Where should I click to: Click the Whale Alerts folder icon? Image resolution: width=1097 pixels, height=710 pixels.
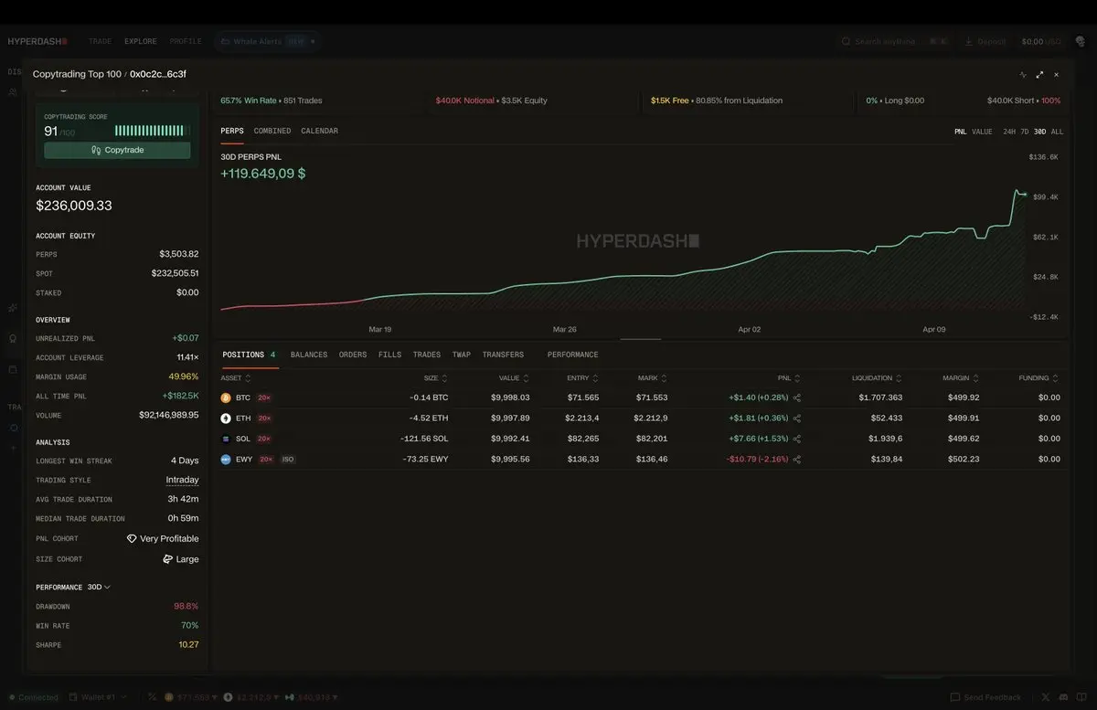(x=226, y=41)
